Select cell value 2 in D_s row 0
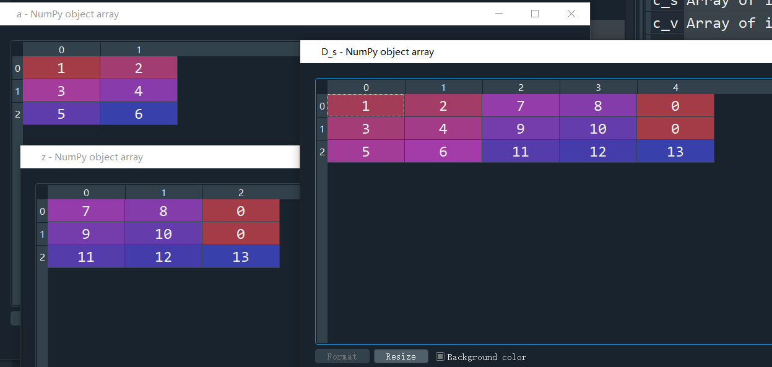 (443, 106)
